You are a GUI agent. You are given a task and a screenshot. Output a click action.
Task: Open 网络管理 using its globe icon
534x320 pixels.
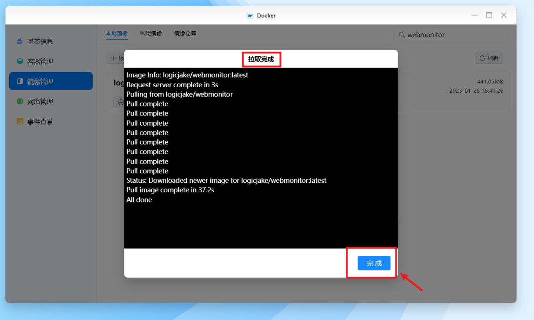click(20, 101)
